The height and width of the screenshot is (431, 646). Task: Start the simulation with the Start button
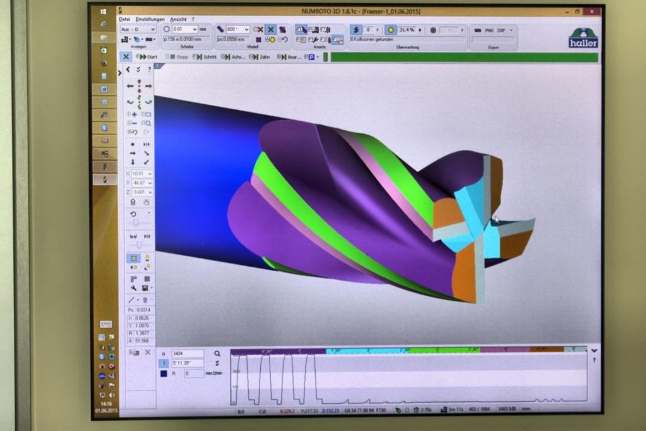(x=147, y=57)
